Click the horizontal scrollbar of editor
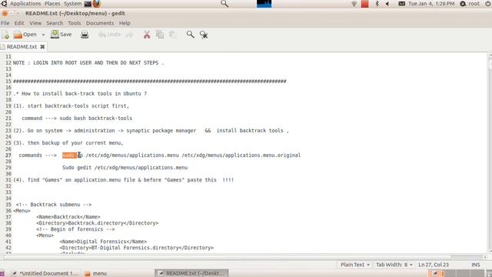The image size is (492, 277). (x=243, y=257)
